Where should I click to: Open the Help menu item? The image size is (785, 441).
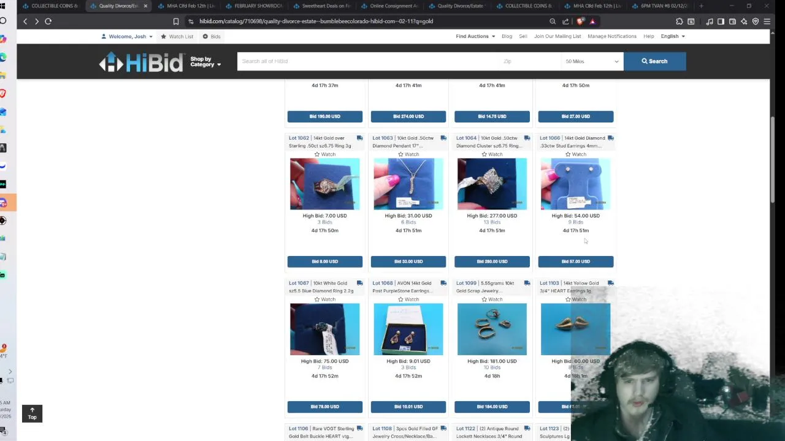648,36
